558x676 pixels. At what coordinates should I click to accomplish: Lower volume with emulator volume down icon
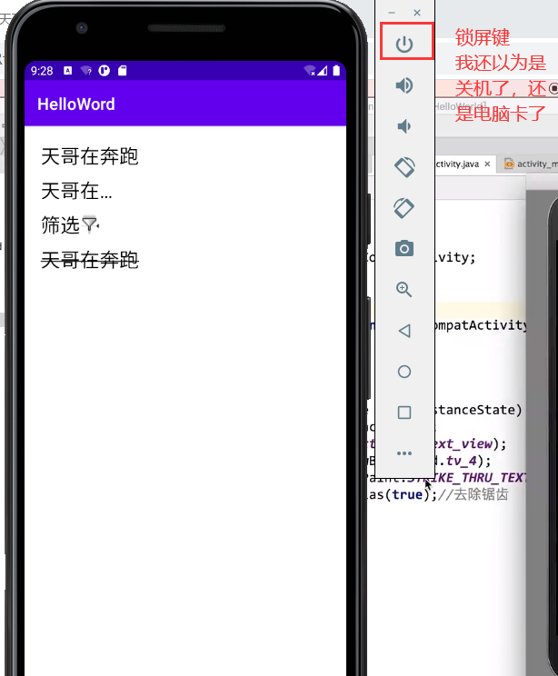tap(404, 126)
